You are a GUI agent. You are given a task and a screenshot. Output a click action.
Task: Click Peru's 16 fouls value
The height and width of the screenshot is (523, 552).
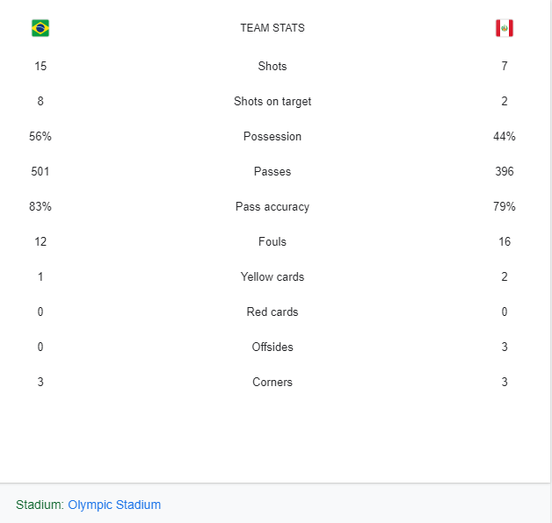point(505,242)
